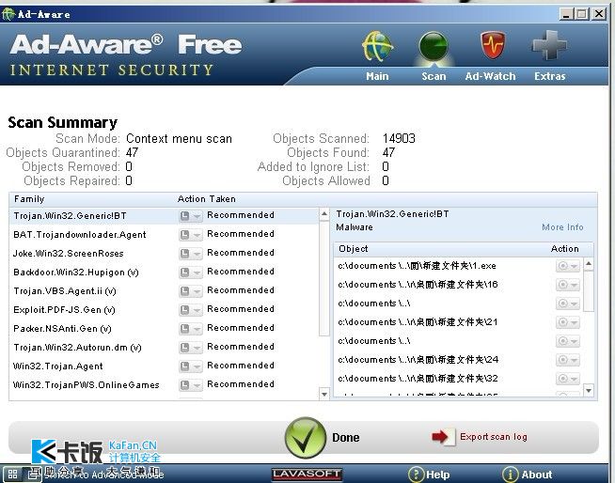Click the Export scan log link
Viewport: 615px width, 483px height.
point(494,437)
